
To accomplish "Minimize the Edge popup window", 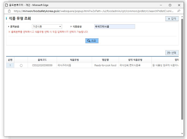I will pos(161,5).
